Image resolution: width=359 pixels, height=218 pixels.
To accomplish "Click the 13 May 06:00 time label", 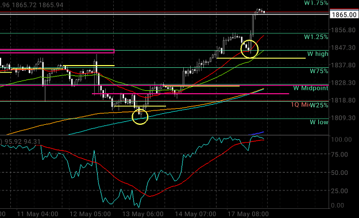I will pos(143,215).
